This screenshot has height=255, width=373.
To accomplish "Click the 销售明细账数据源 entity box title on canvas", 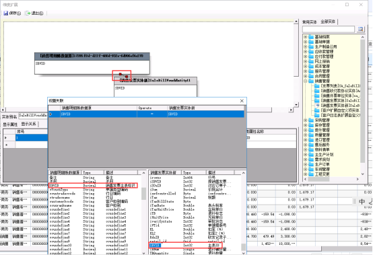I will click(x=92, y=56).
